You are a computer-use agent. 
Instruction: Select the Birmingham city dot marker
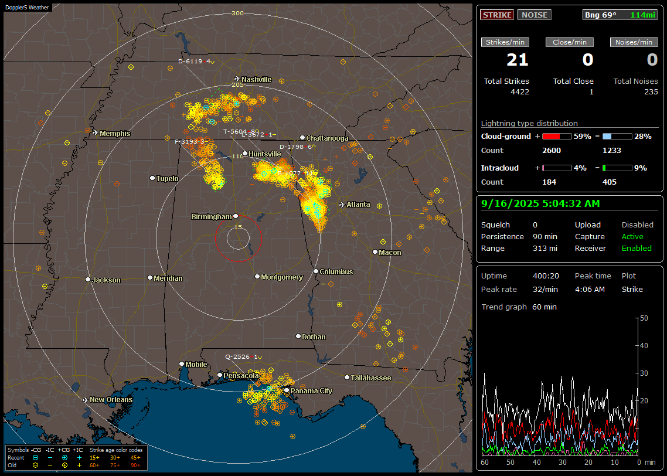tap(236, 216)
